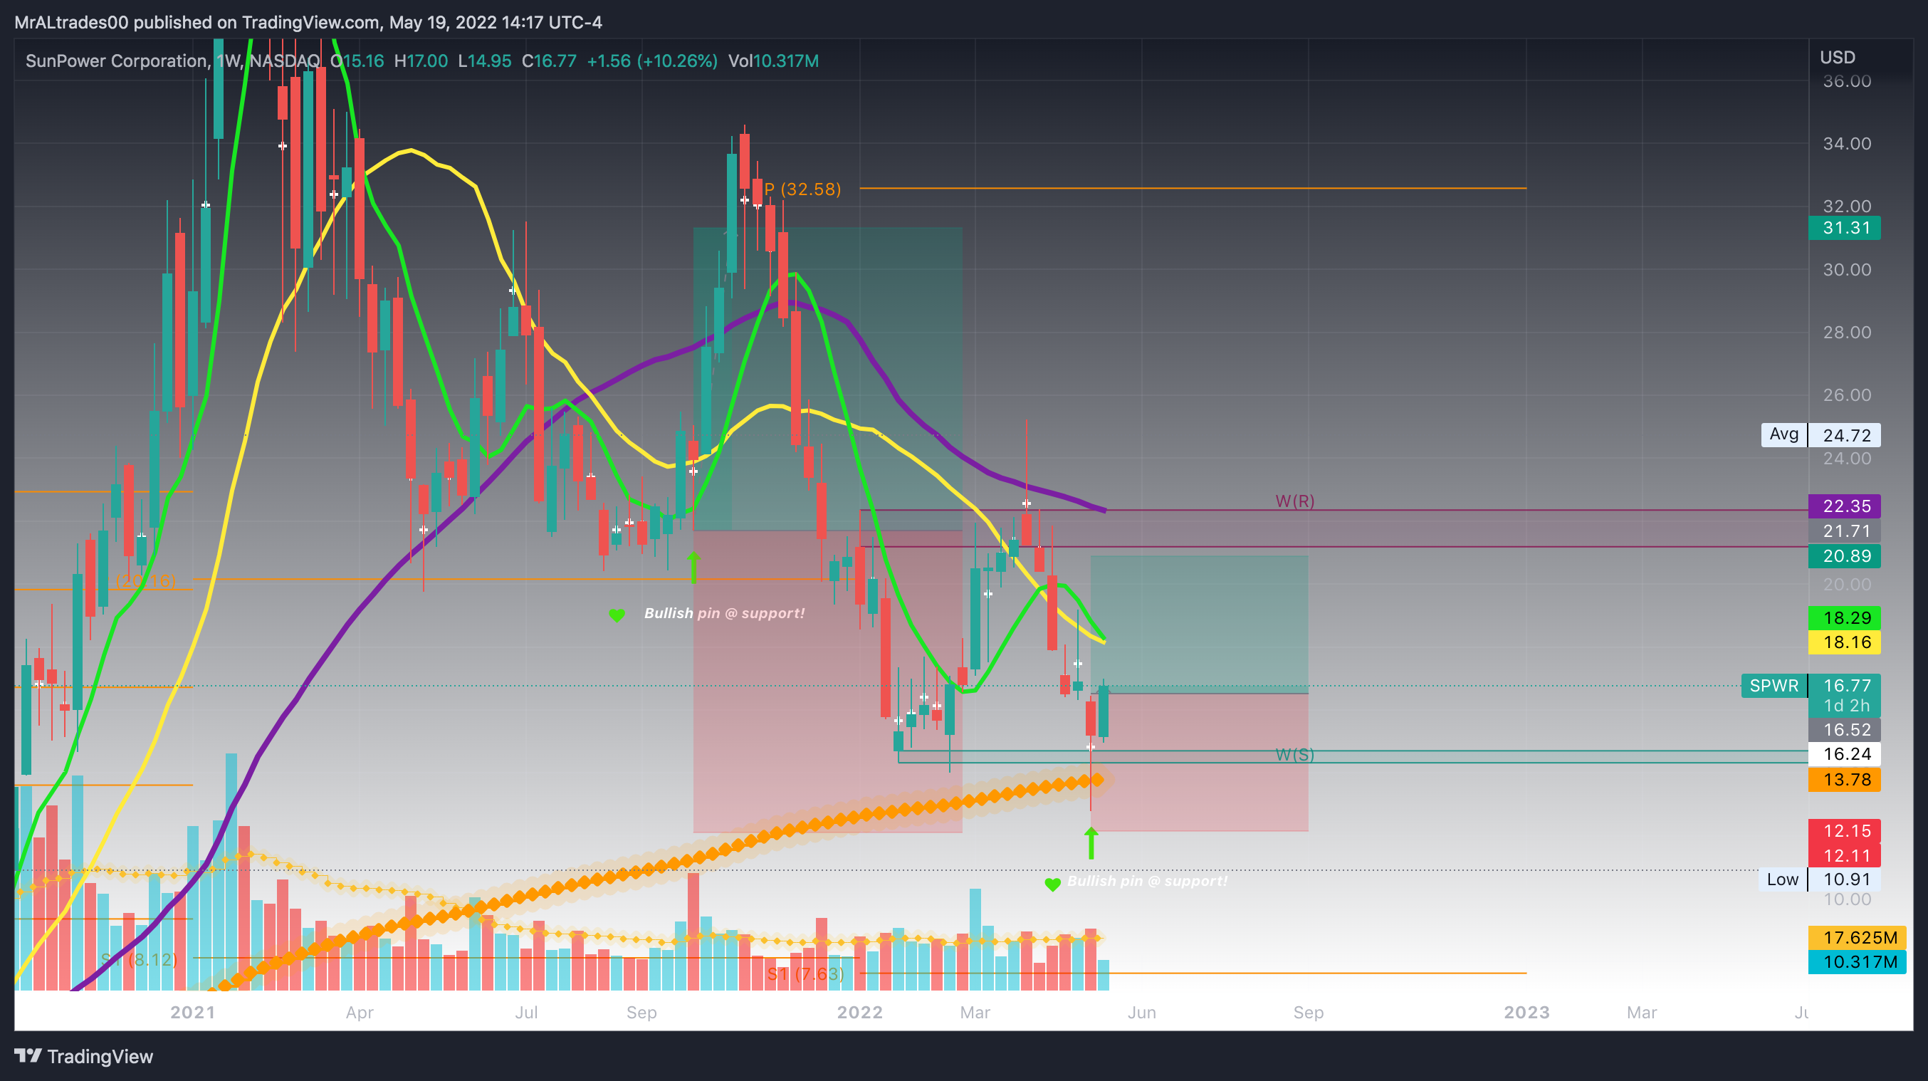Select the P (32.58) pivot label

tap(802, 189)
